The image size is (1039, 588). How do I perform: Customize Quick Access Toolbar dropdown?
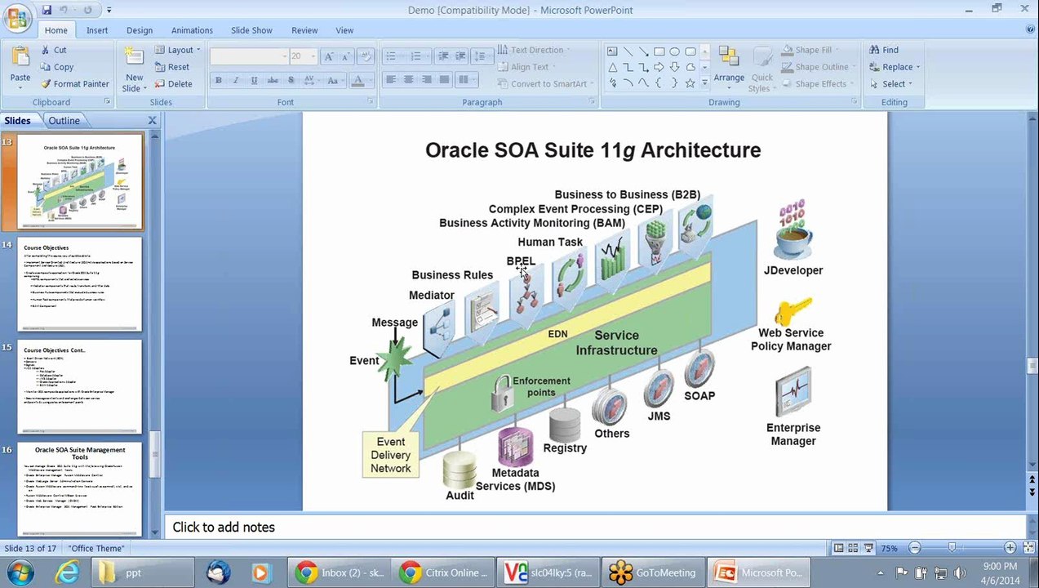coord(109,11)
